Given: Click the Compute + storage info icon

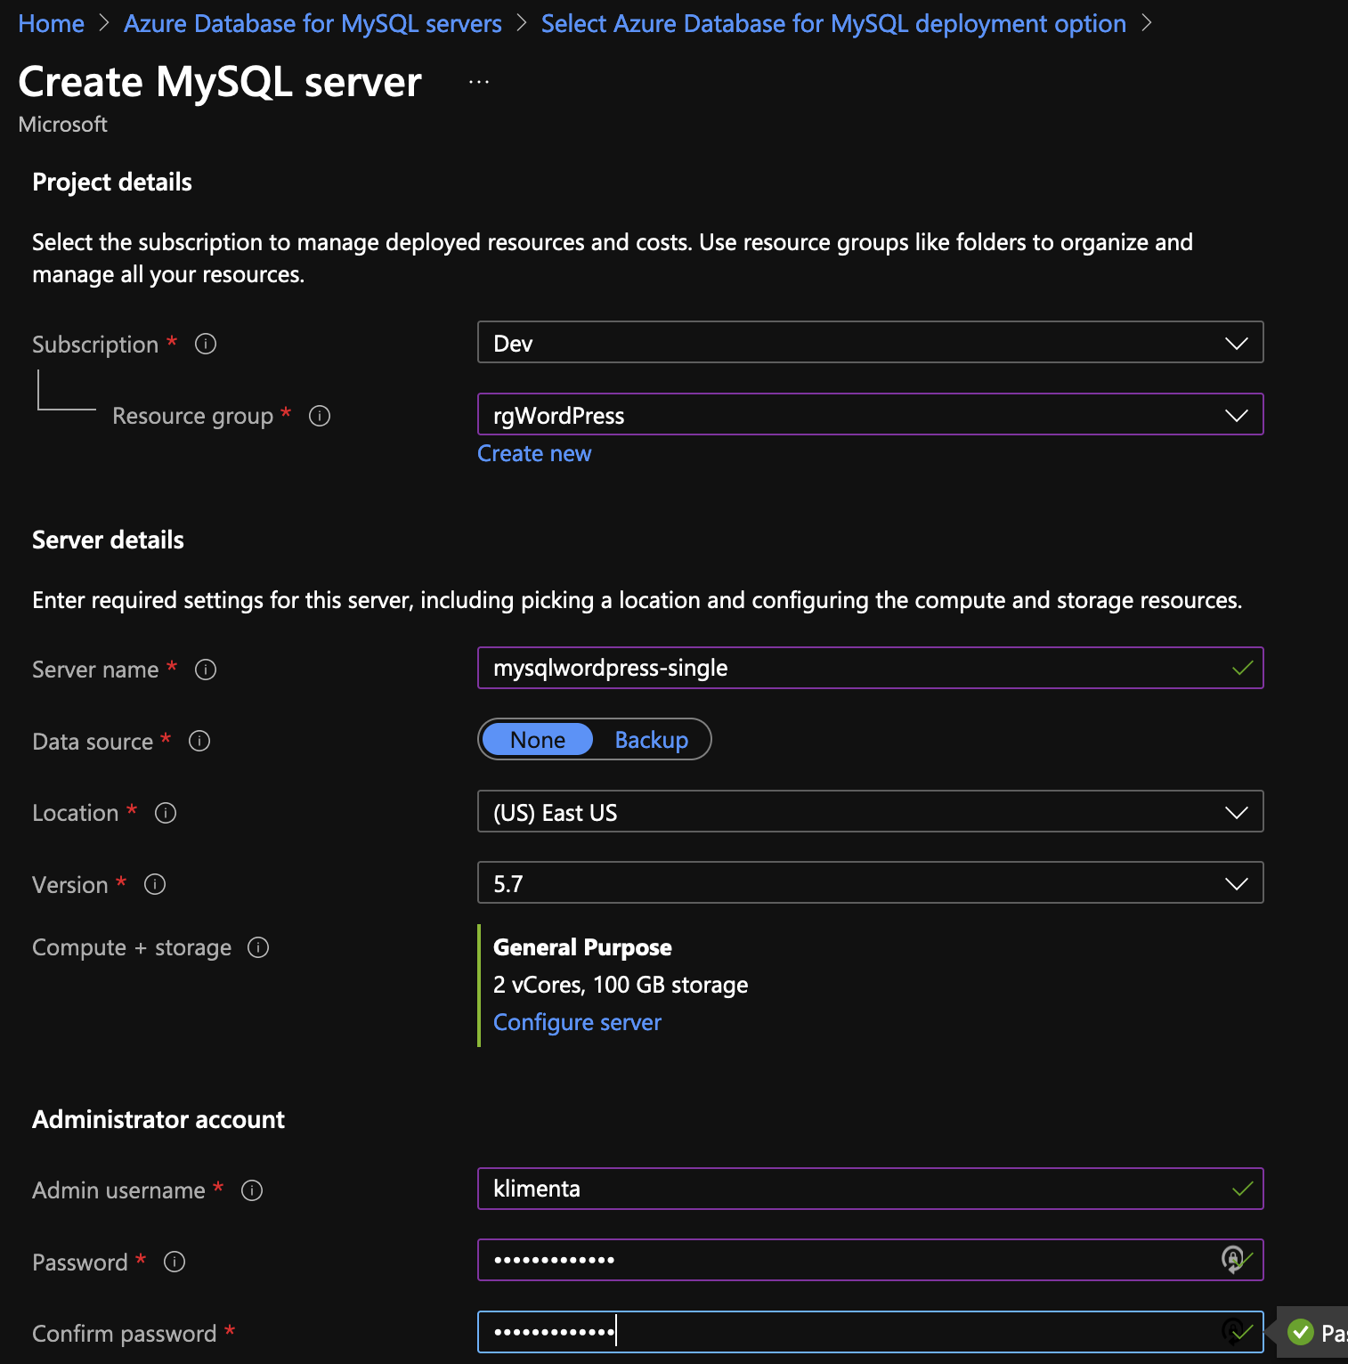Looking at the screenshot, I should click(258, 947).
